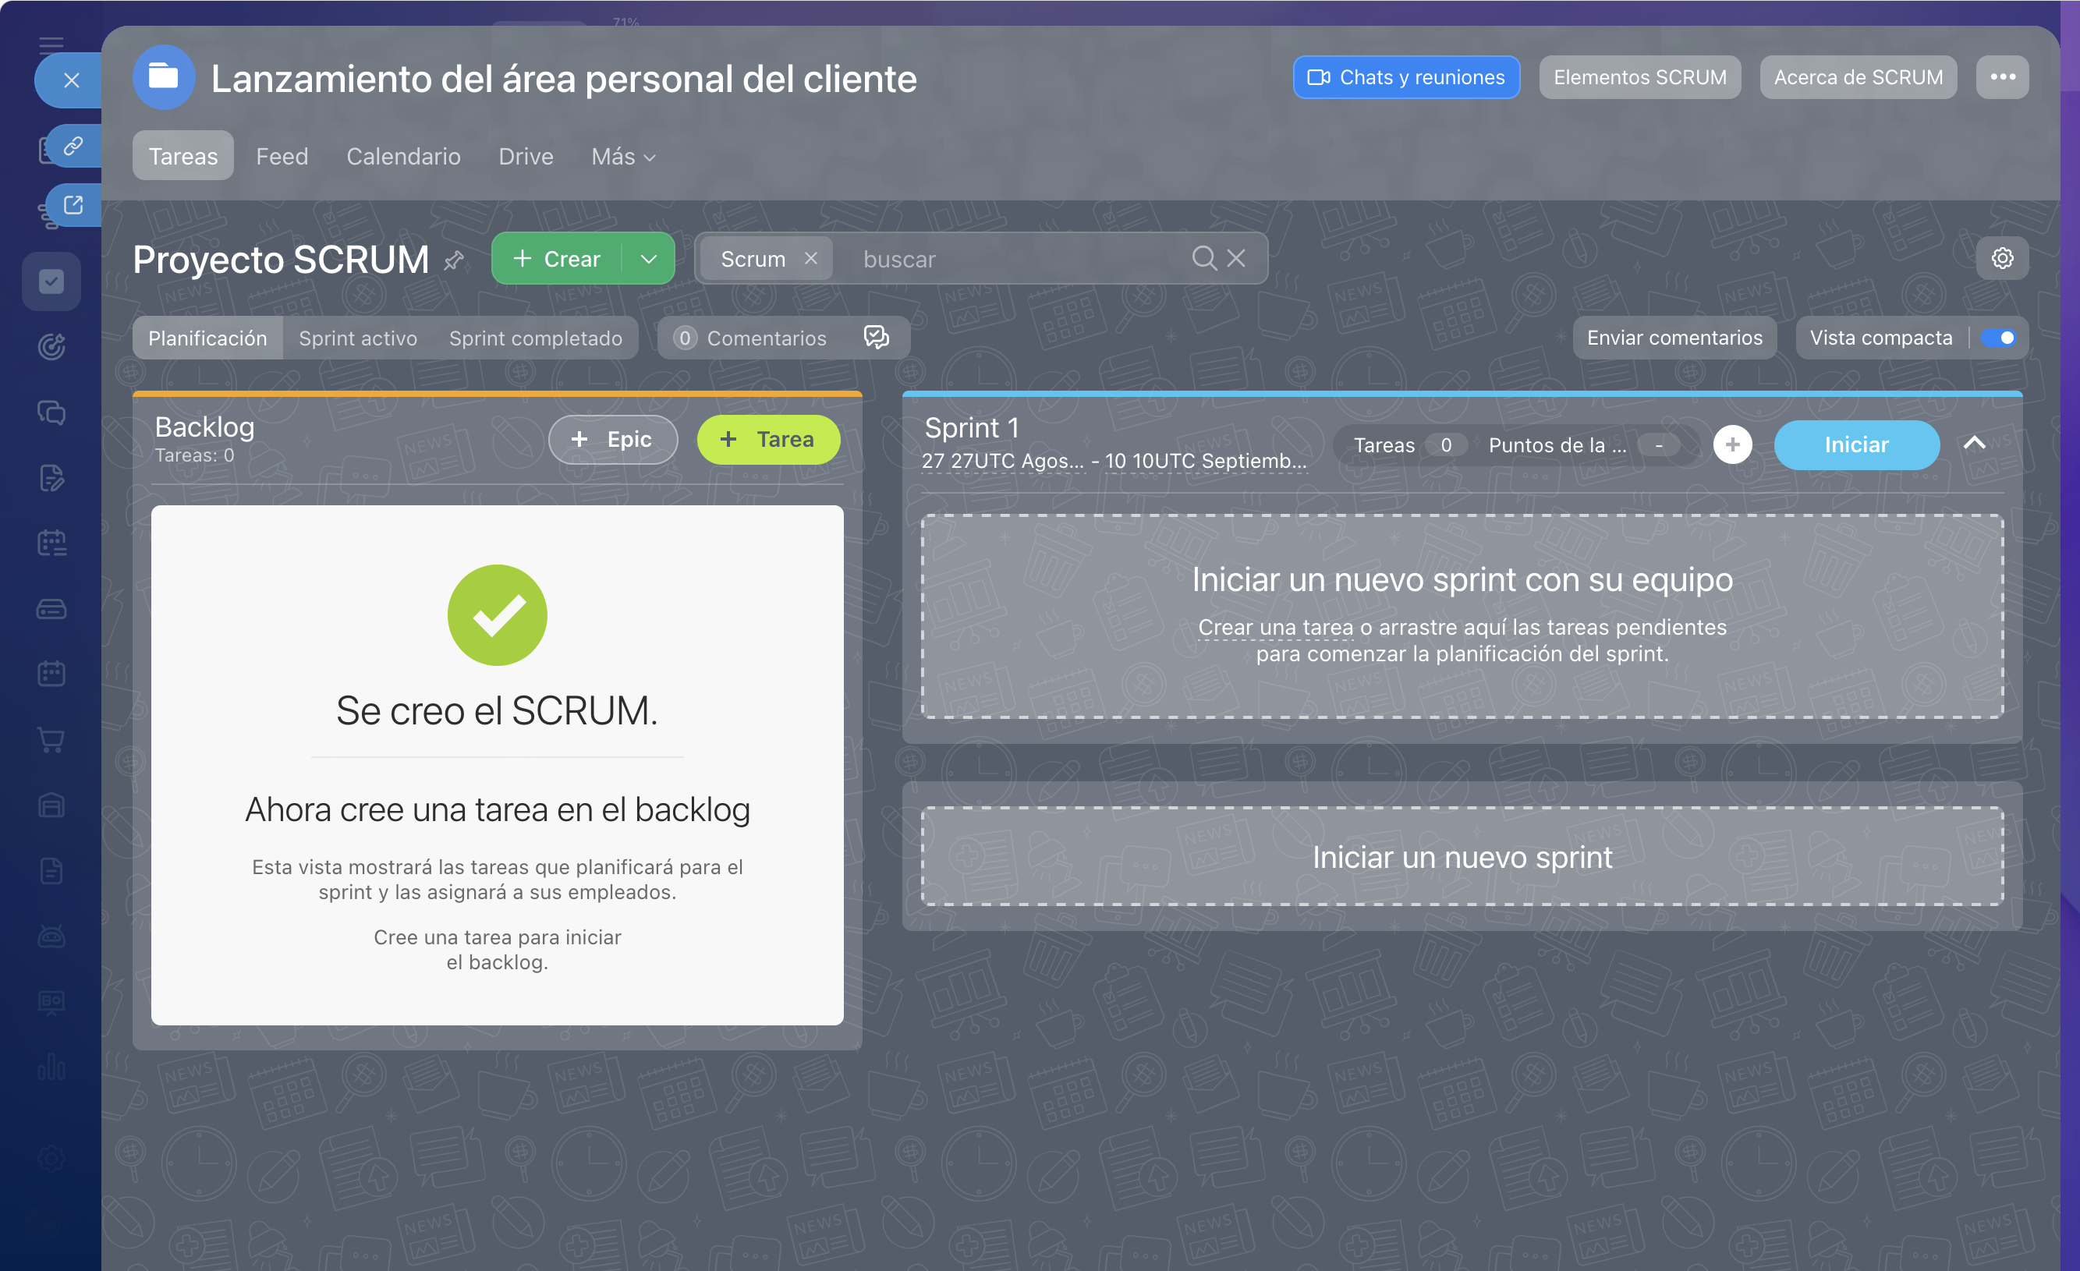Screen dimensions: 2080x1271
Task: Click the copy link icon on side tab
Action: point(73,146)
